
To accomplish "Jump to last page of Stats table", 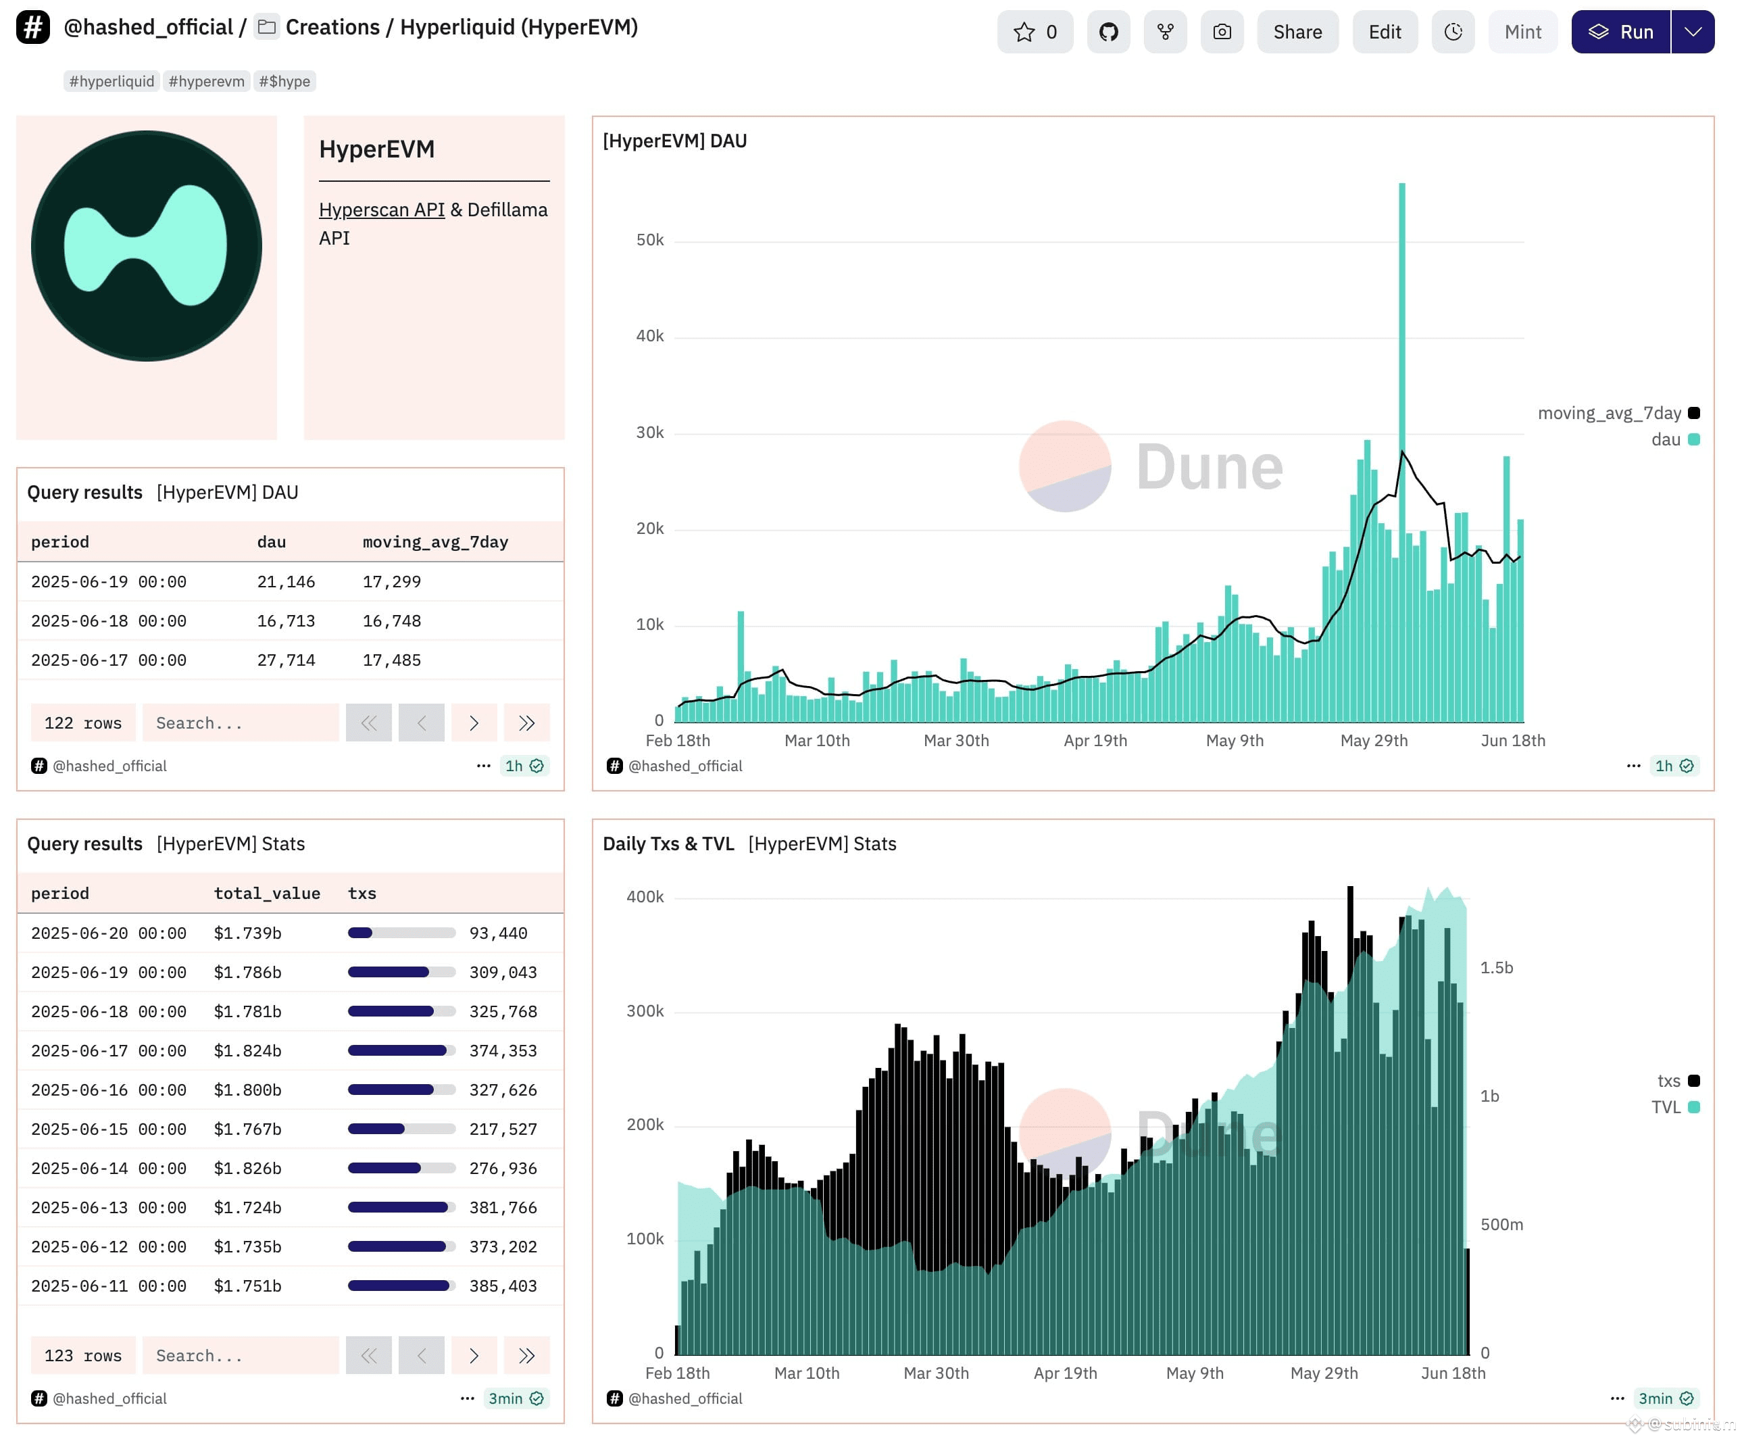I will tap(527, 1354).
